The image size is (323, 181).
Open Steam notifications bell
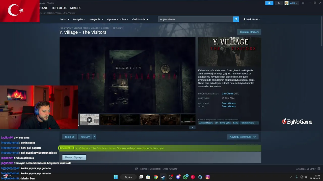pyautogui.click(x=279, y=3)
